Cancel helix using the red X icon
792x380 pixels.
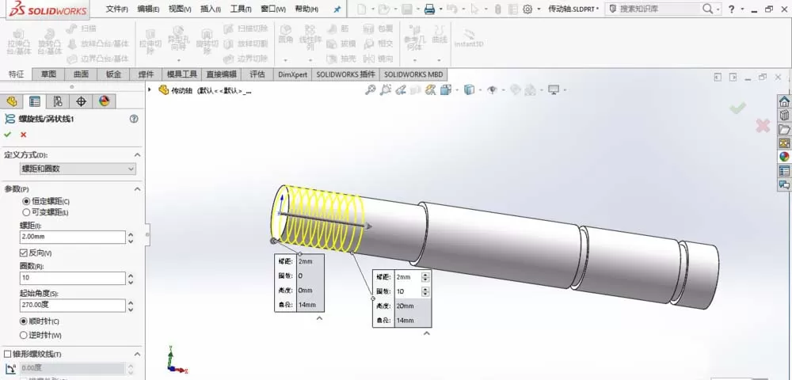[23, 135]
